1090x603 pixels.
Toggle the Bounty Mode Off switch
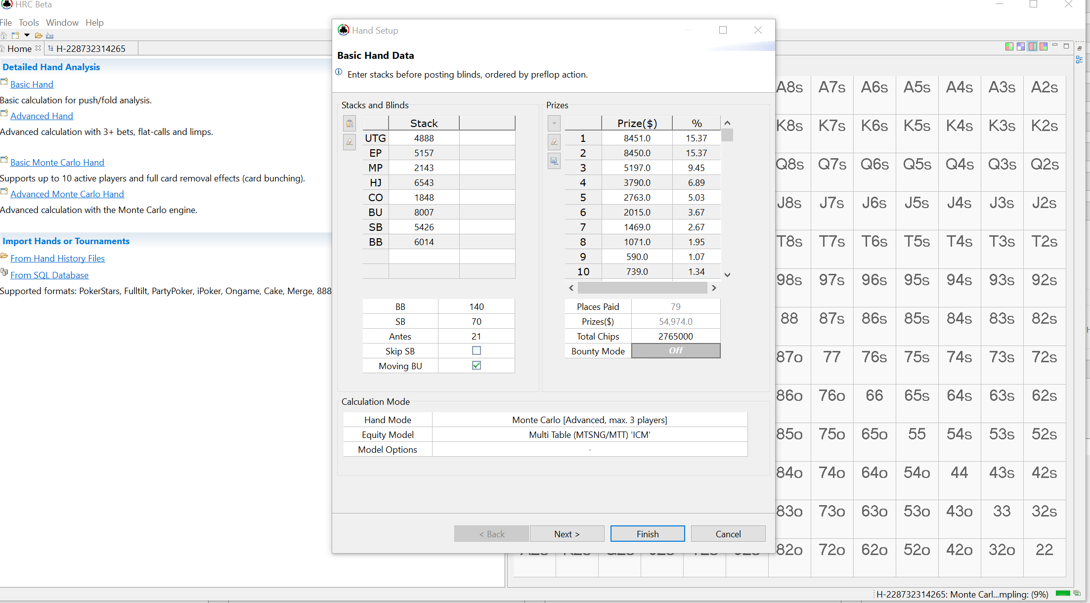[x=676, y=351]
